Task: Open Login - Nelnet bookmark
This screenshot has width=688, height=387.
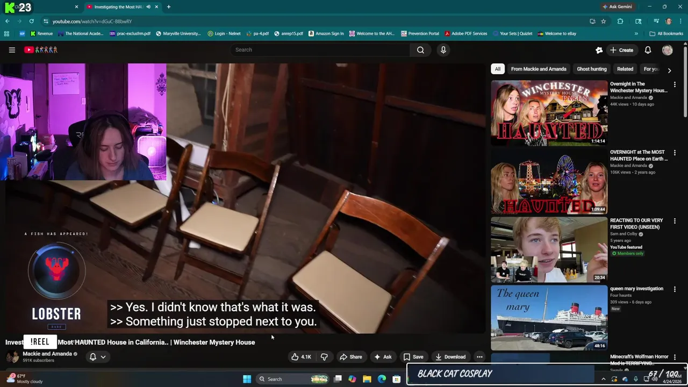Action: (224, 33)
